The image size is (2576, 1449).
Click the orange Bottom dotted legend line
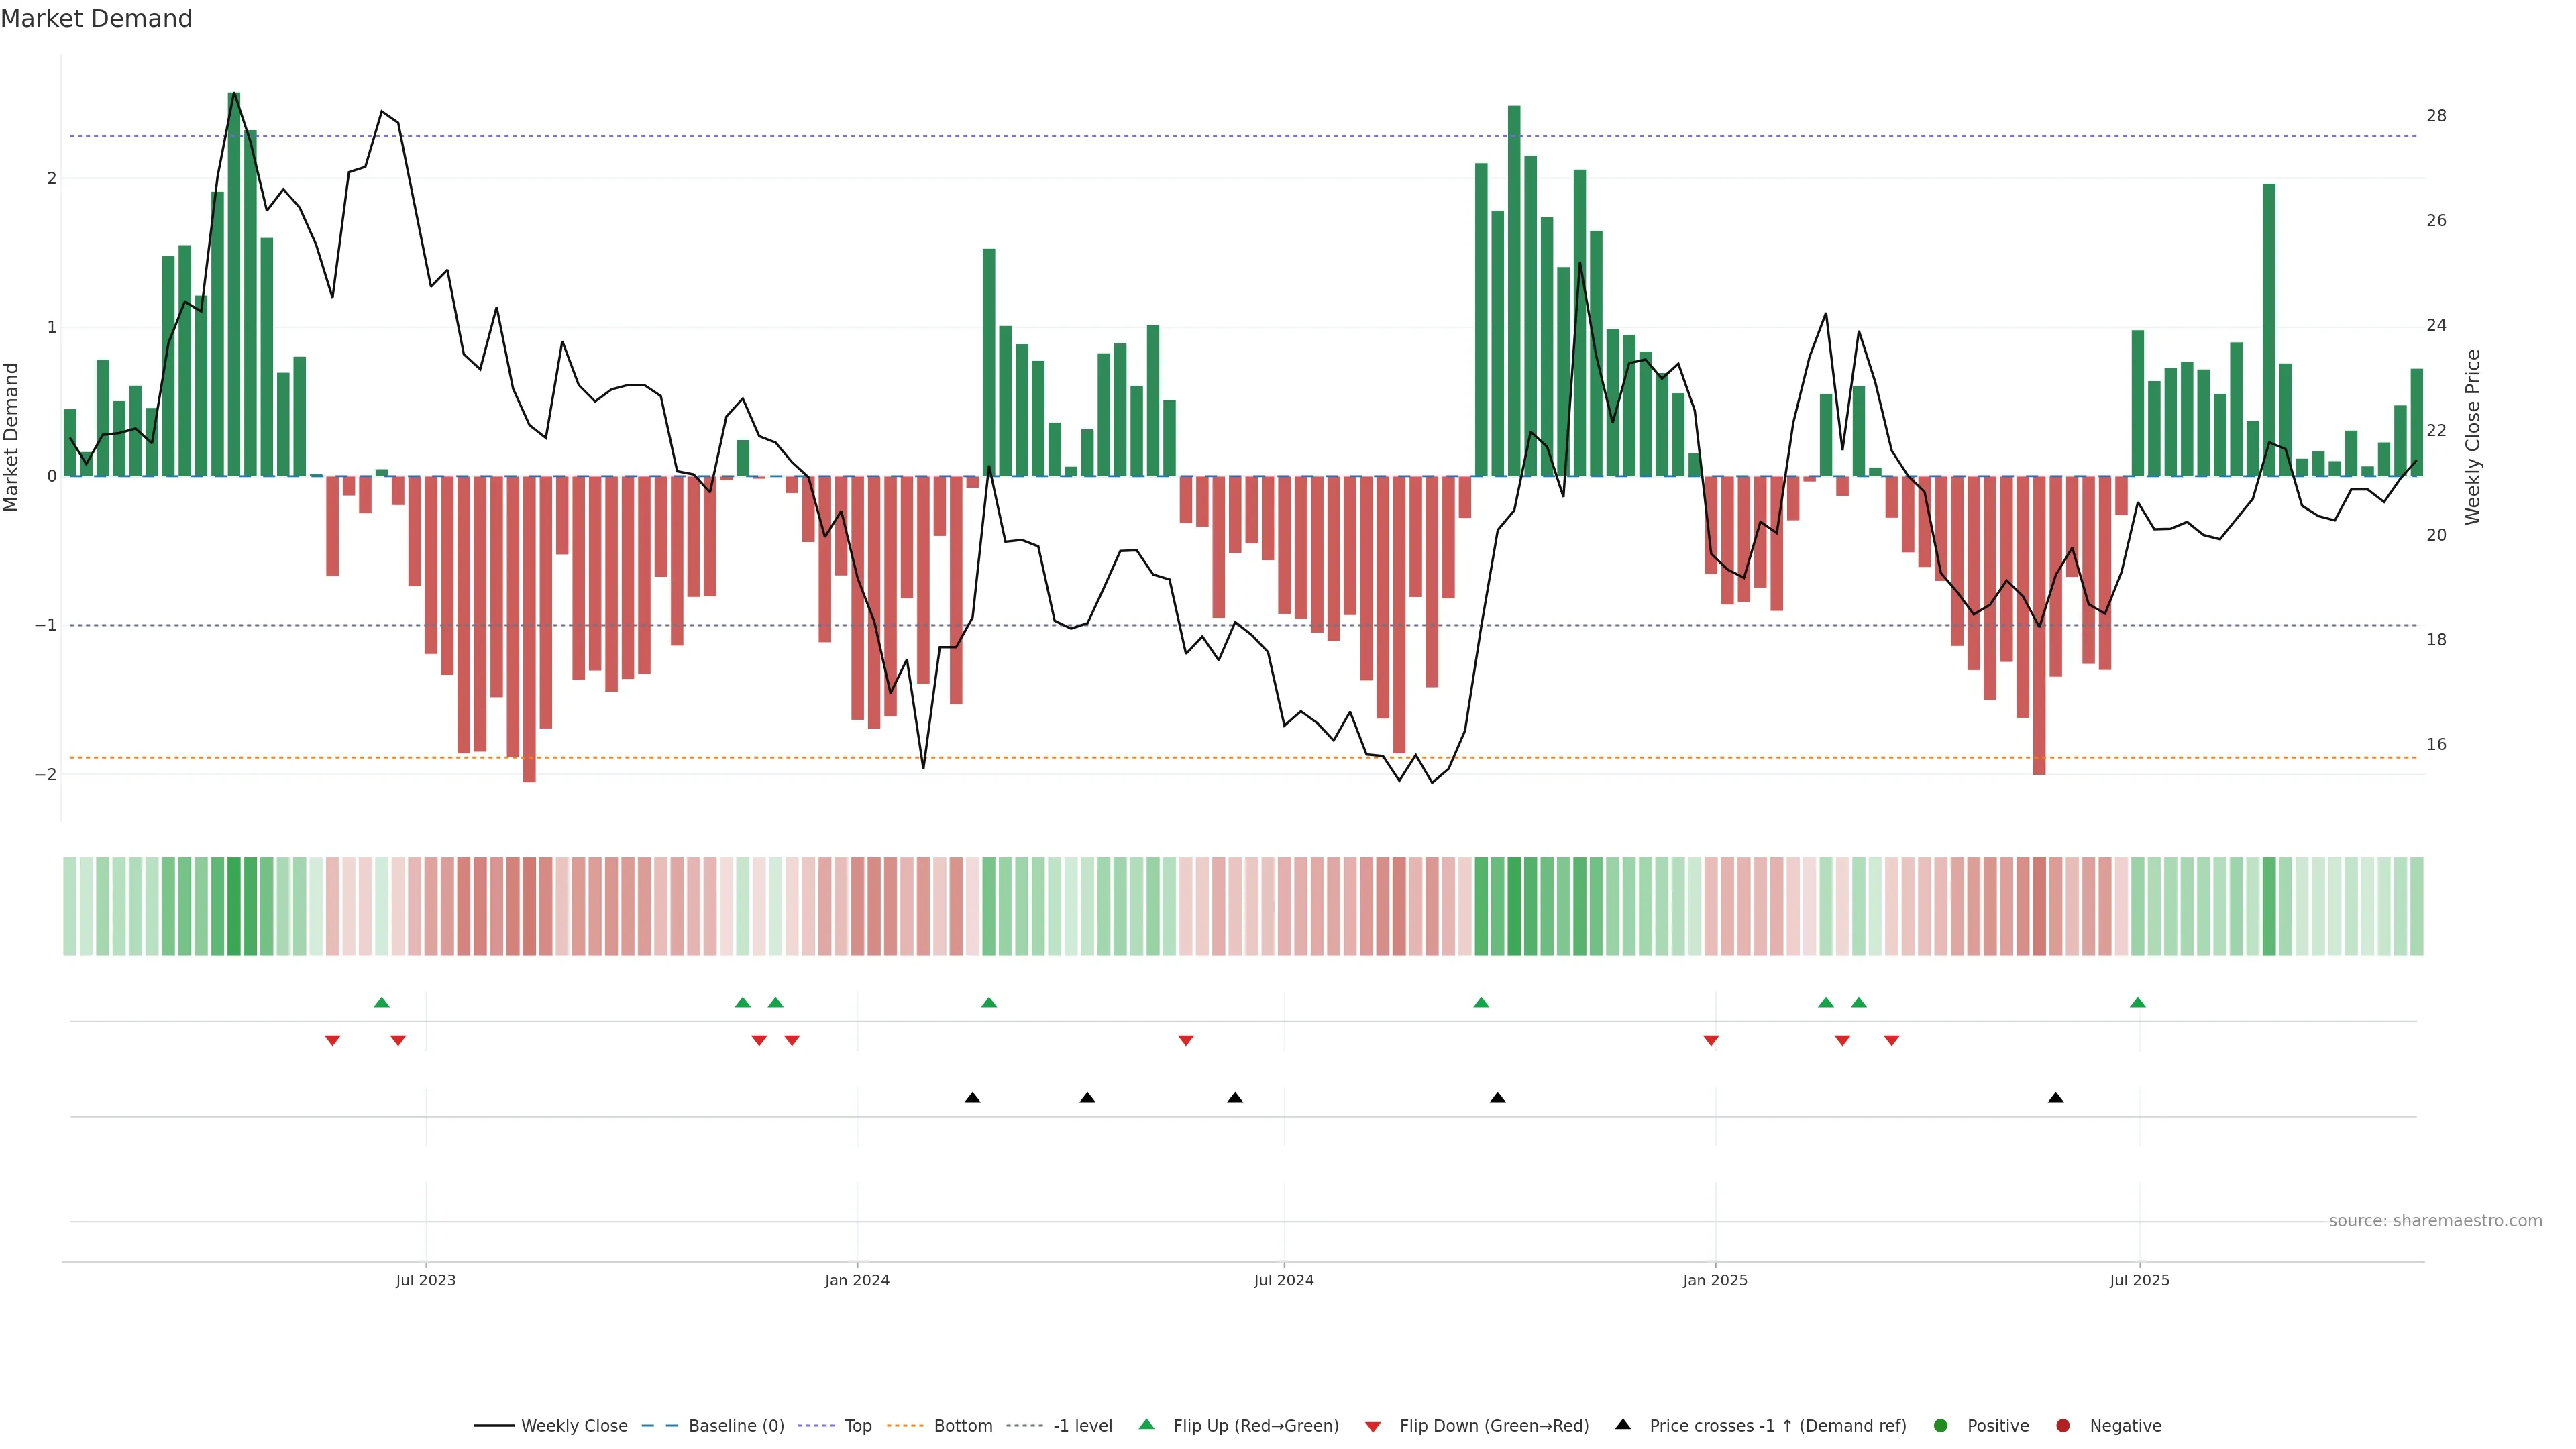coord(906,1426)
